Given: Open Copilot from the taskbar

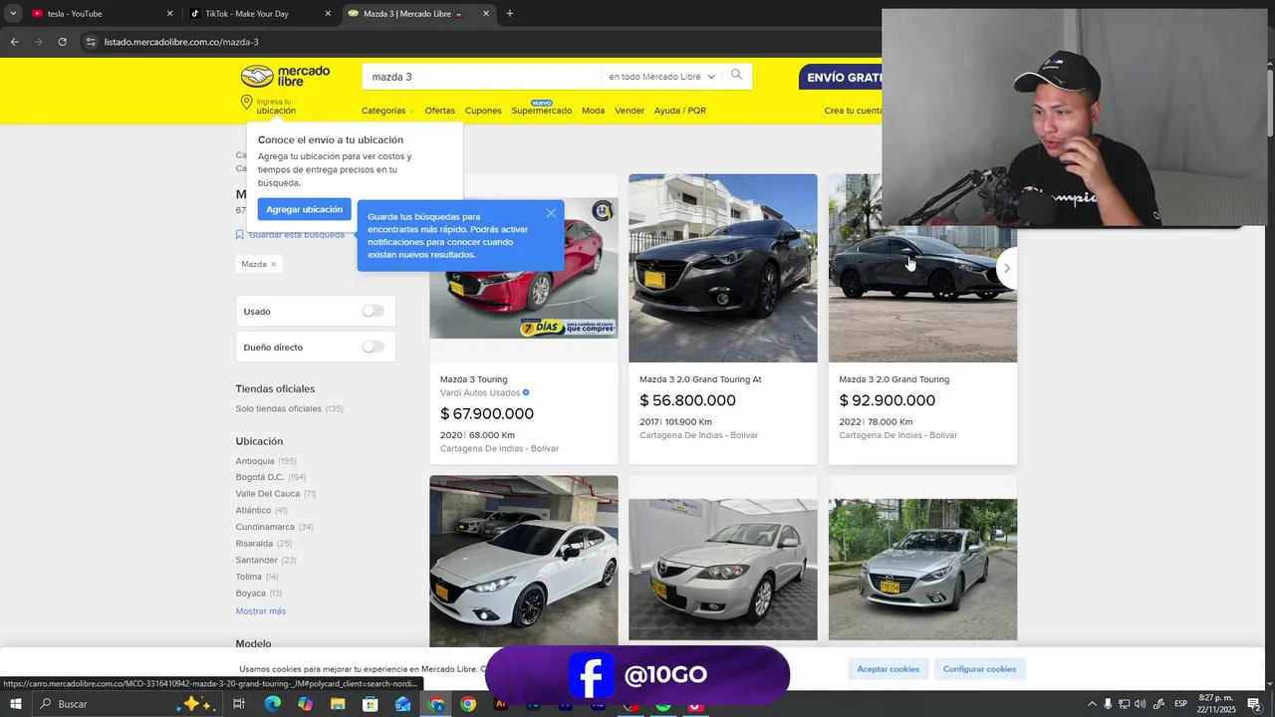Looking at the screenshot, I should [x=305, y=704].
